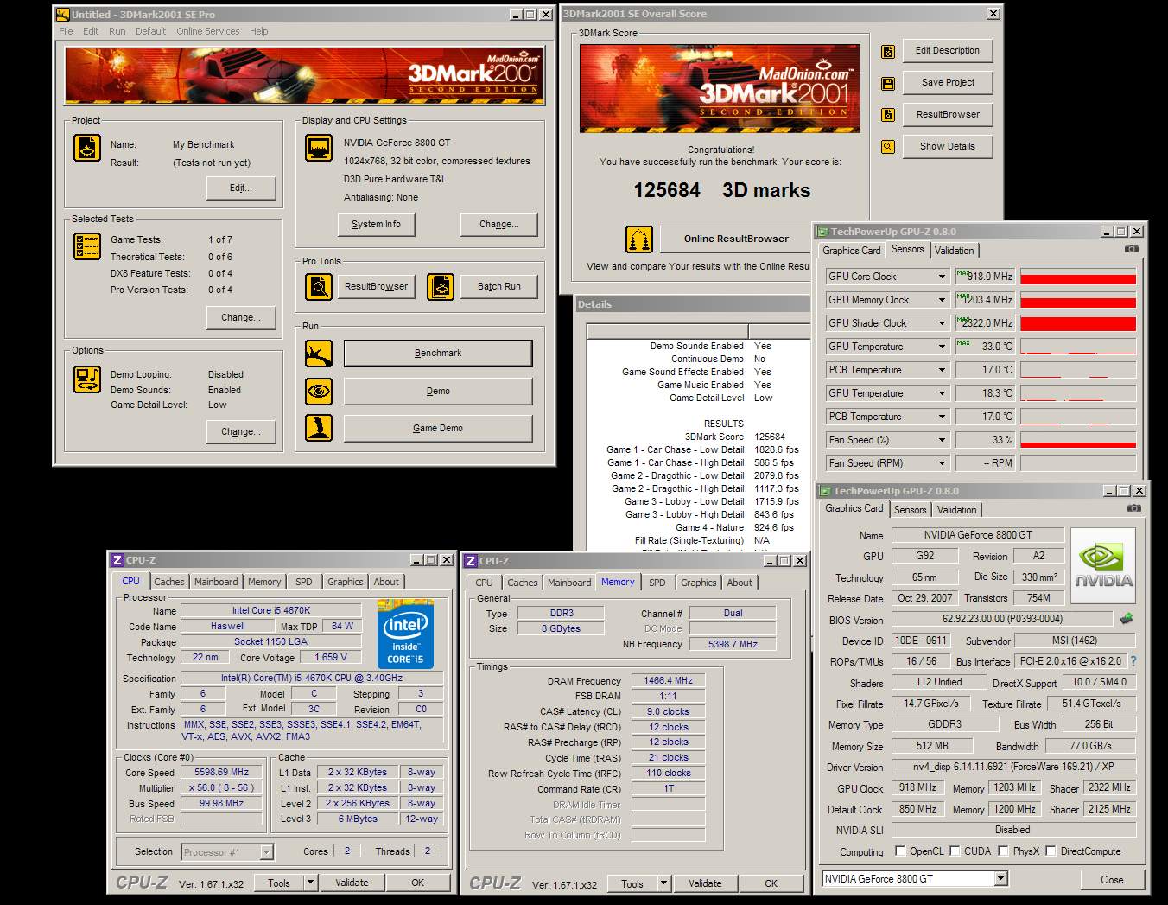
Task: Click the Show Details magnifier icon
Action: click(x=887, y=146)
